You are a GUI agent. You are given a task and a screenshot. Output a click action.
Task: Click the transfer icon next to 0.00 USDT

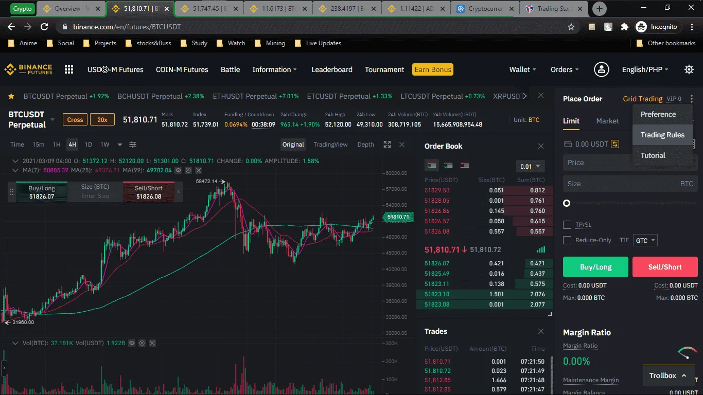pyautogui.click(x=615, y=144)
